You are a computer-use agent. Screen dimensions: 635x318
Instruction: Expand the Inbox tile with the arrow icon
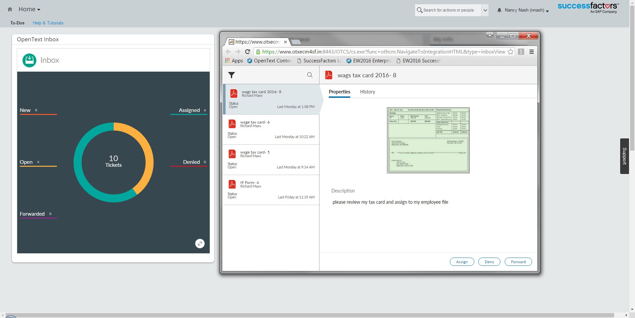tap(200, 243)
